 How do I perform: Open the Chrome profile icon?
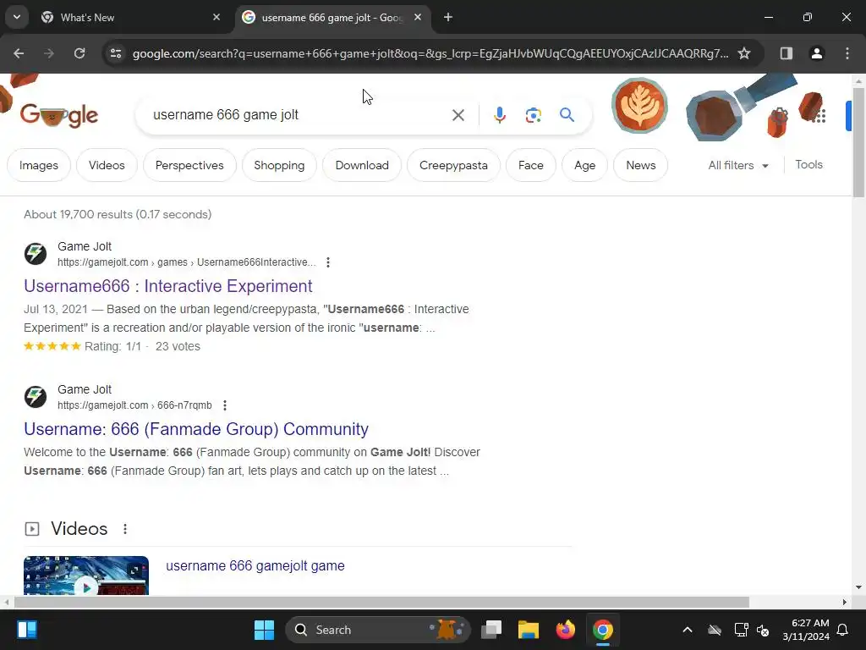[x=817, y=53]
